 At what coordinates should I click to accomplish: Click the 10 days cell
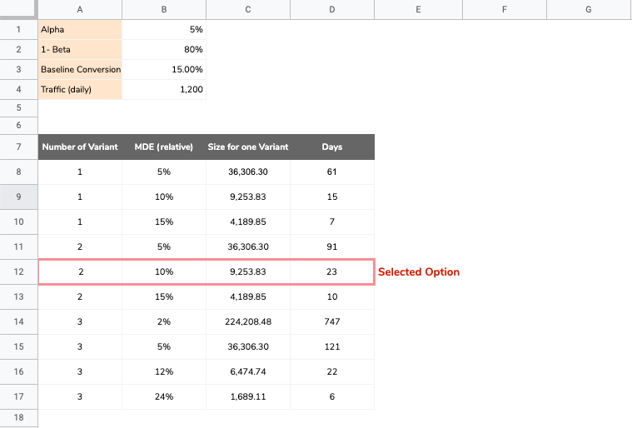[x=332, y=297]
